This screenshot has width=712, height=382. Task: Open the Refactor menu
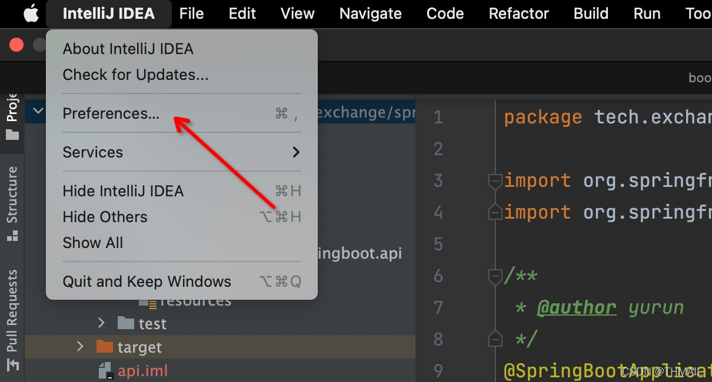click(x=518, y=14)
